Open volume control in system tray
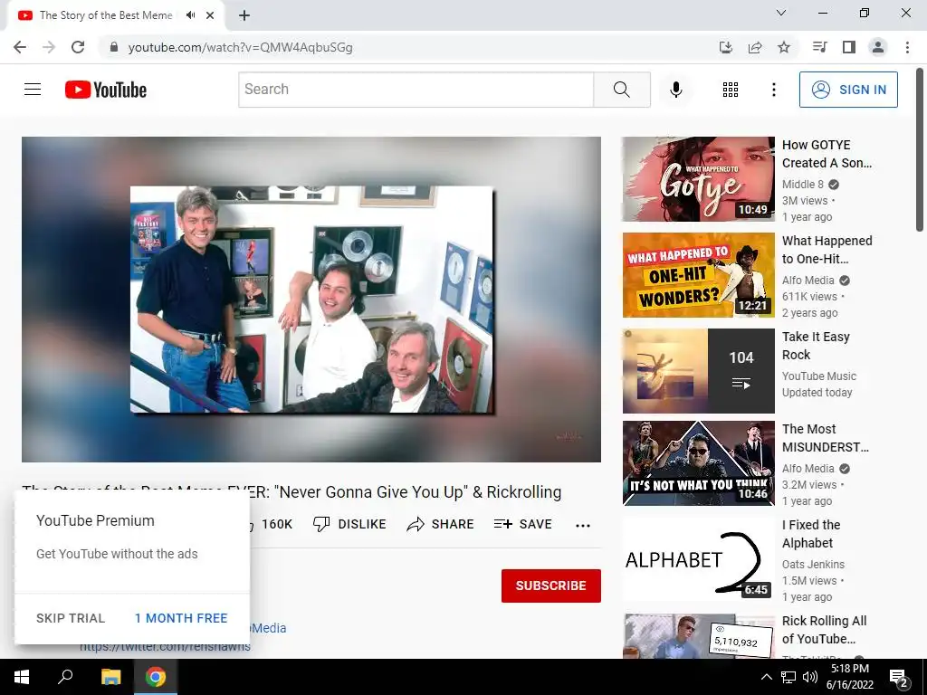927x695 pixels. click(x=810, y=677)
